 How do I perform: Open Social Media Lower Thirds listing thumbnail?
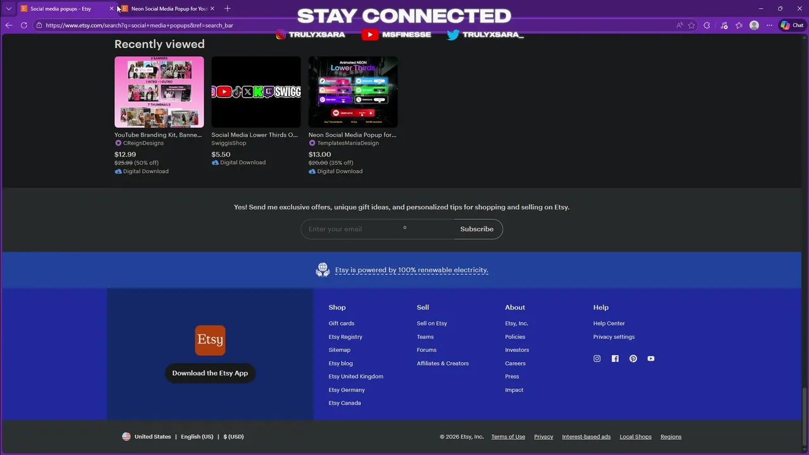[x=256, y=92]
